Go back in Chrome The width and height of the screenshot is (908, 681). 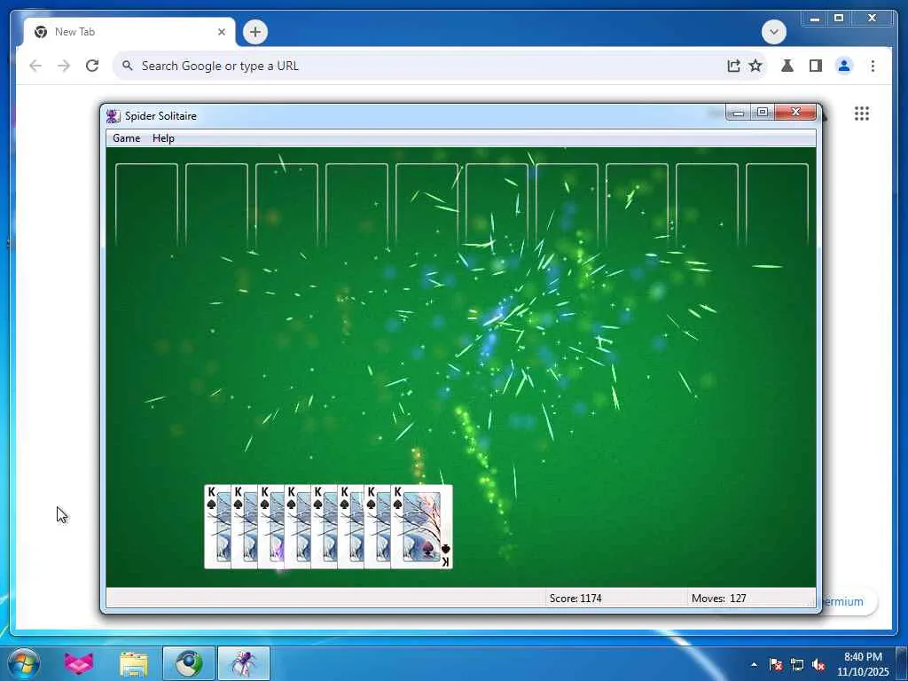tap(35, 66)
